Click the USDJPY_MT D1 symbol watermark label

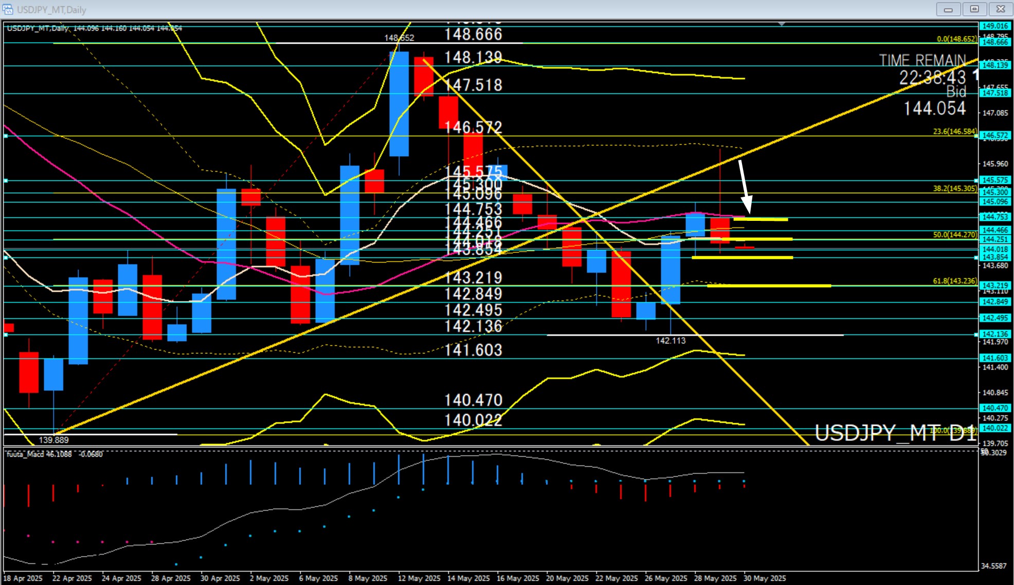click(896, 433)
